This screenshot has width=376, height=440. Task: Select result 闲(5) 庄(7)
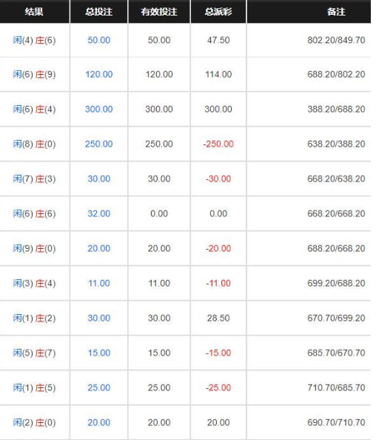(34, 353)
